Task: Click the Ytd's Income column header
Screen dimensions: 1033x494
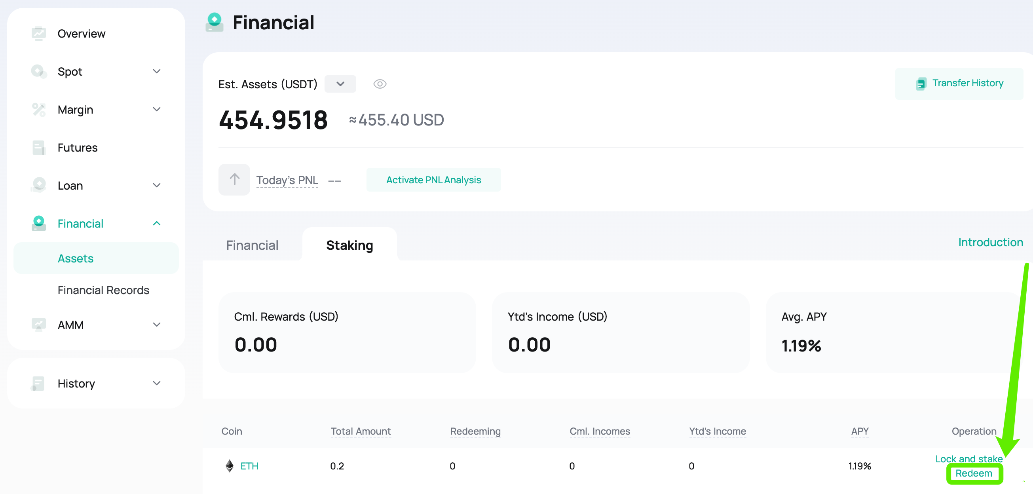Action: pyautogui.click(x=718, y=431)
